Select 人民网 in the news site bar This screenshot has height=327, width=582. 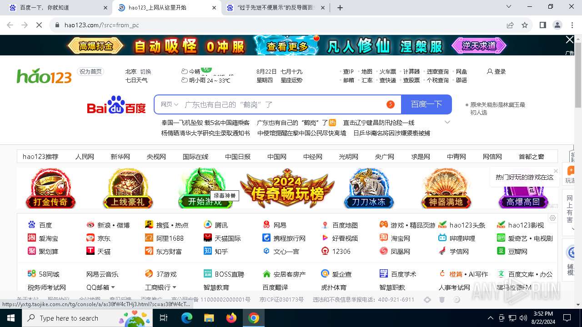pyautogui.click(x=85, y=156)
